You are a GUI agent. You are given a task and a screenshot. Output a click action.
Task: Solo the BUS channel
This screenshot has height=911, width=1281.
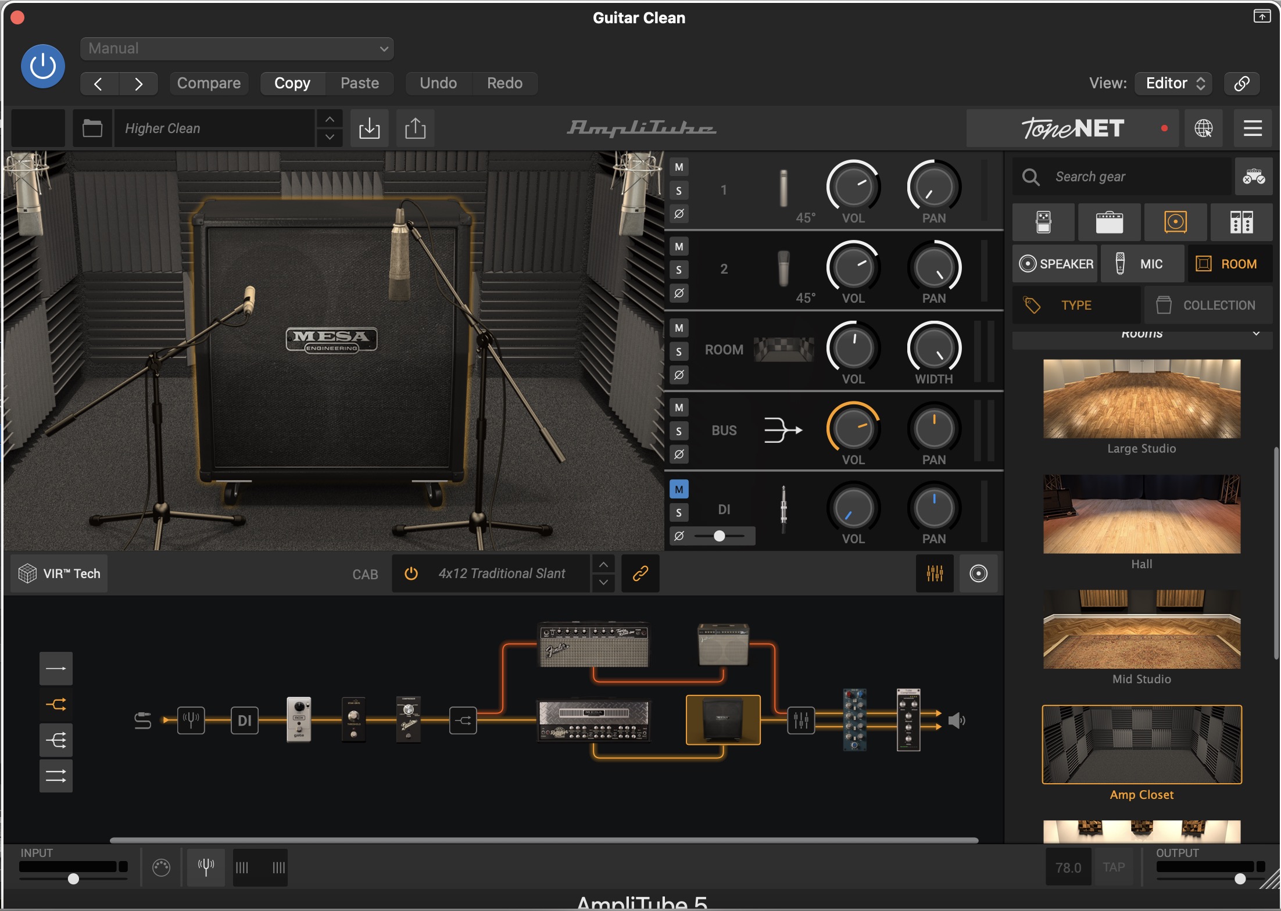[679, 431]
